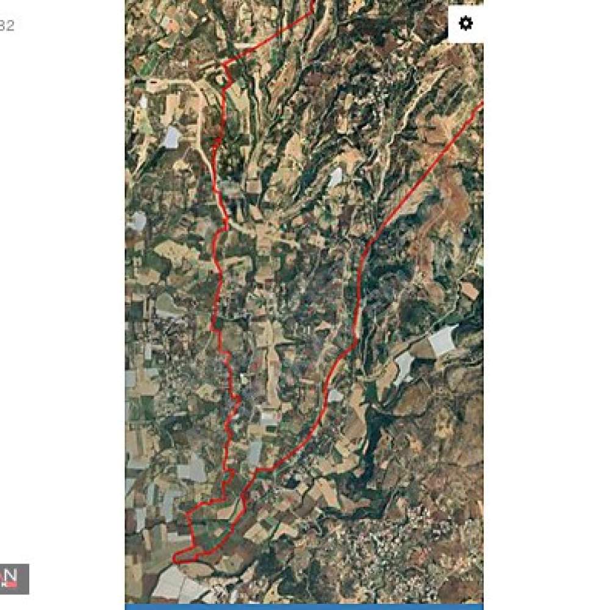
Task: Select the southernmost loop tip of red route
Action: pos(176,559)
